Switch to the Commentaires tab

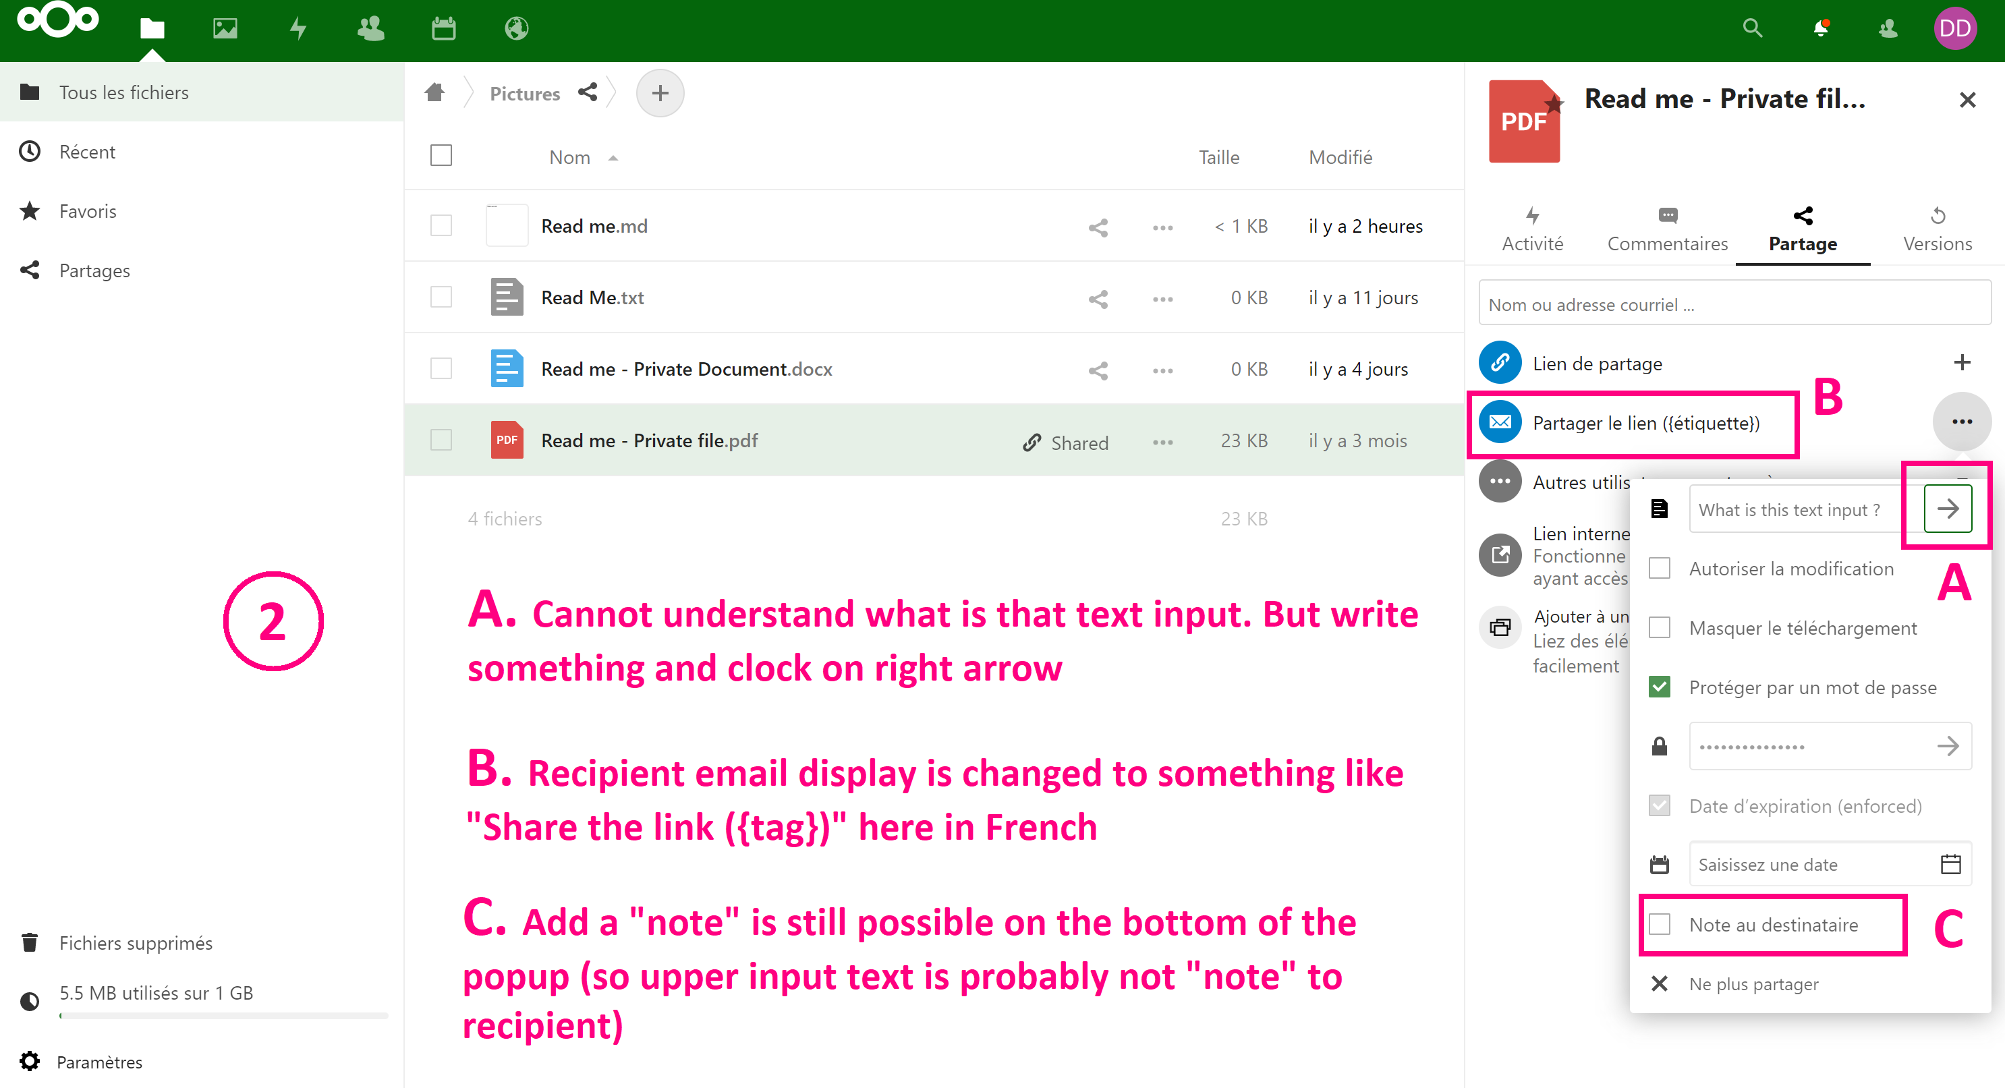point(1667,231)
